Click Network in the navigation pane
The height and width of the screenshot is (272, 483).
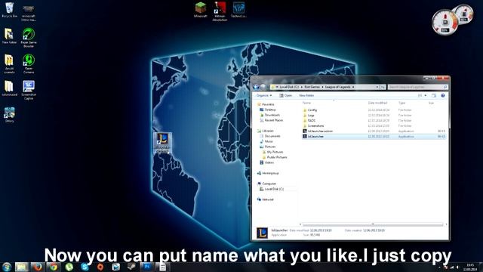(267, 199)
